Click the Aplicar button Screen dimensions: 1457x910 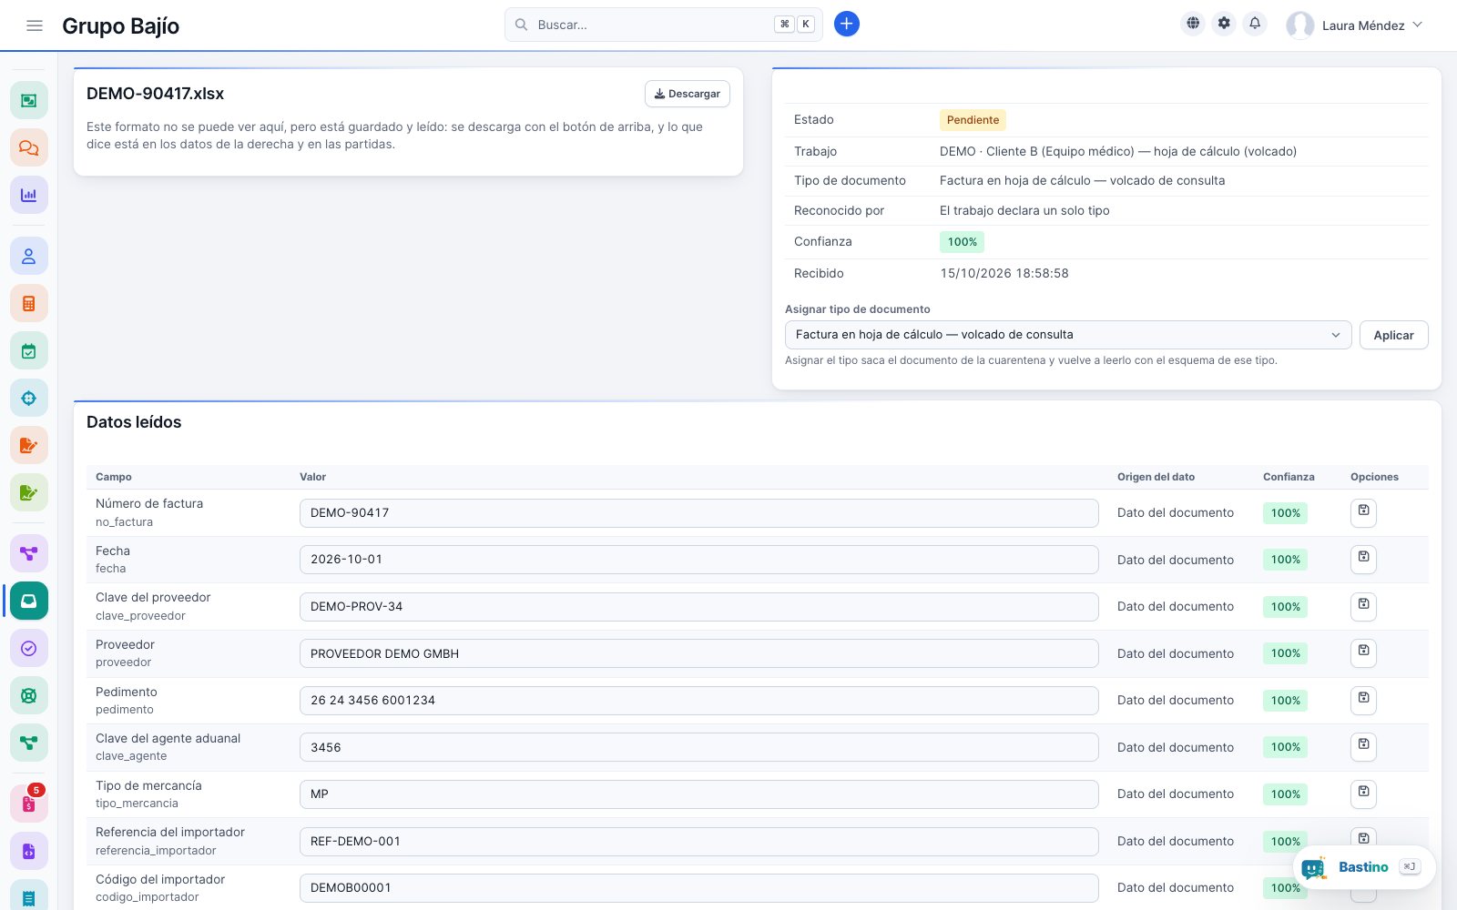pyautogui.click(x=1393, y=335)
